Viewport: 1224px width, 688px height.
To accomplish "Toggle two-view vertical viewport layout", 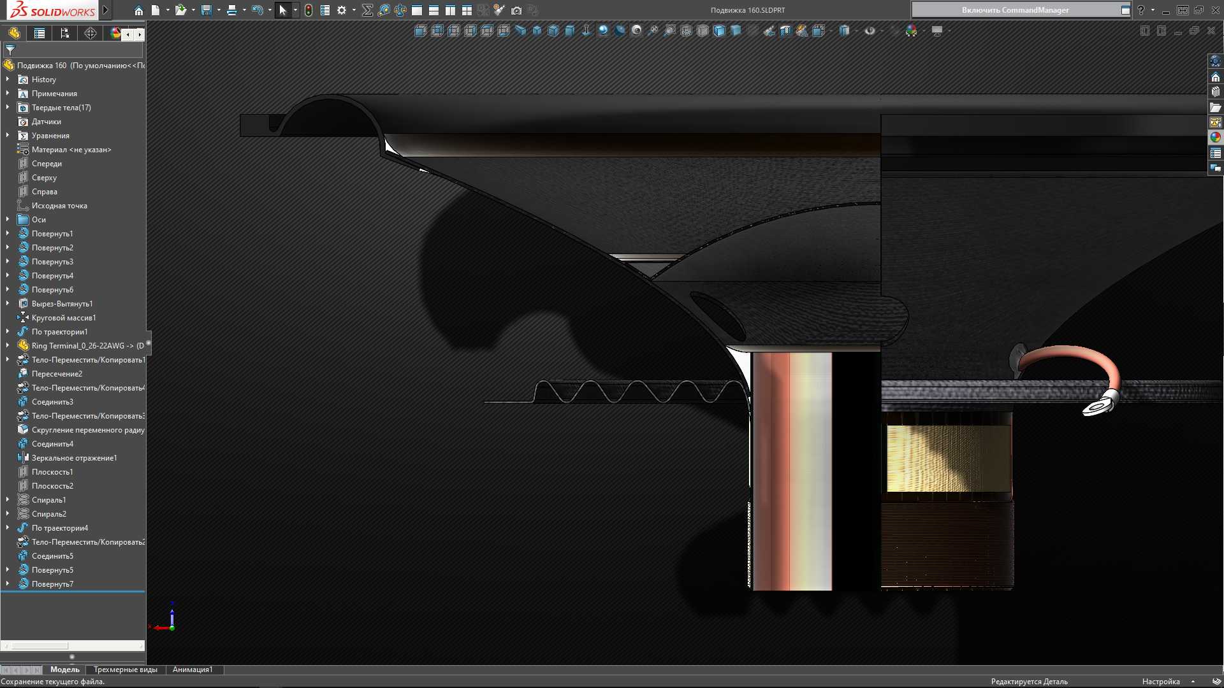I will pyautogui.click(x=450, y=10).
